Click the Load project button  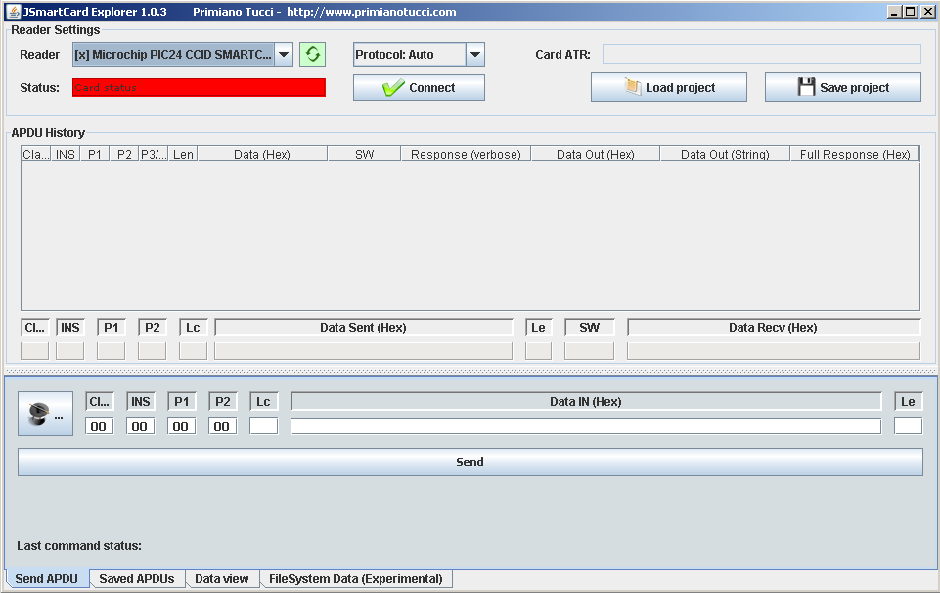click(668, 87)
